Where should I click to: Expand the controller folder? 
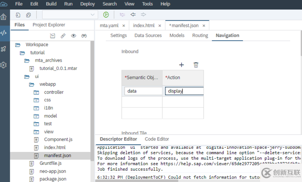tap(36, 92)
